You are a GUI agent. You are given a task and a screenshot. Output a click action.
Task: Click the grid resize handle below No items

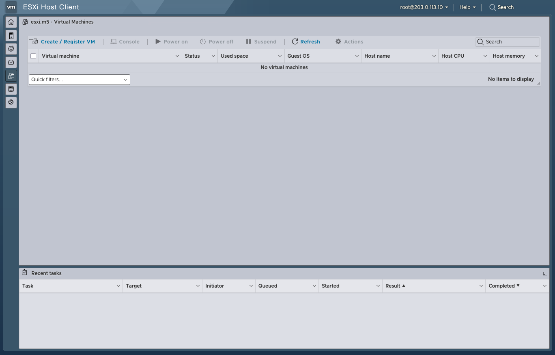(538, 84)
